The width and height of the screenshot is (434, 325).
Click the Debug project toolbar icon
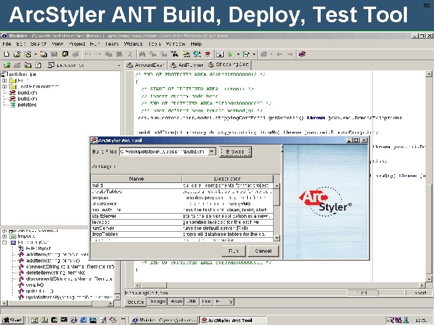coord(245,54)
